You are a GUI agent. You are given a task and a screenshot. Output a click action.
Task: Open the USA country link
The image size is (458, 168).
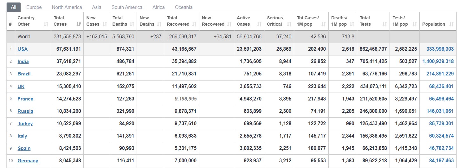tap(23, 49)
